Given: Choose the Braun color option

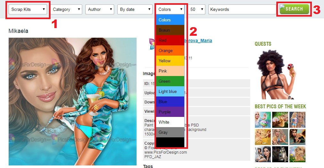Looking at the screenshot, I should point(170,30).
